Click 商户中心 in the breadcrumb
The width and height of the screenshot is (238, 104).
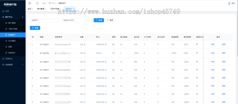[x=52, y=3]
